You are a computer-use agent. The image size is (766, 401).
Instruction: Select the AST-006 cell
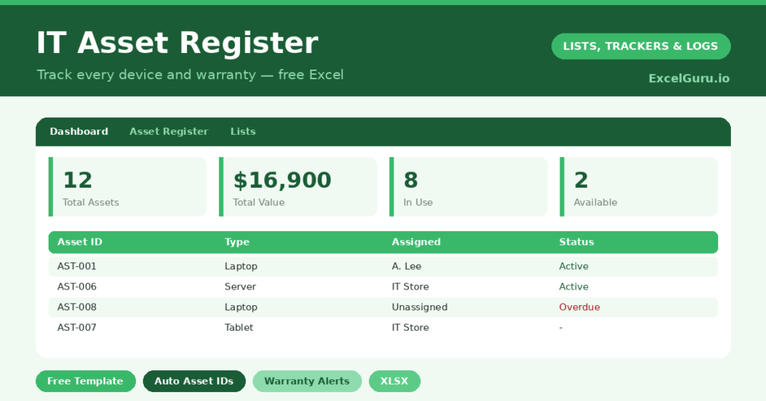pyautogui.click(x=77, y=287)
